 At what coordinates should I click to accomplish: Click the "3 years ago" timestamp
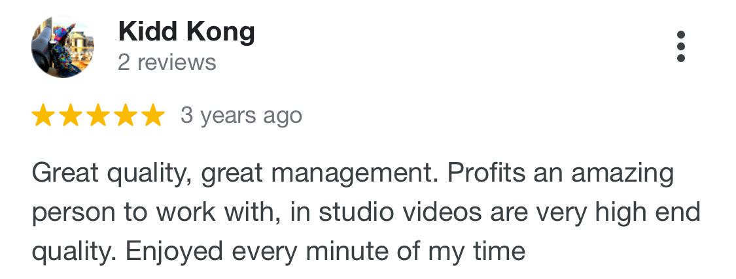(241, 116)
